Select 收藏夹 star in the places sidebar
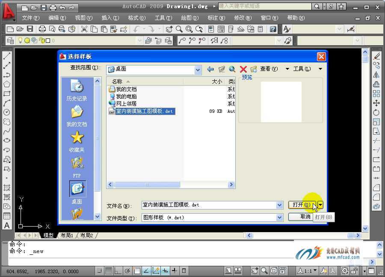 (77, 141)
